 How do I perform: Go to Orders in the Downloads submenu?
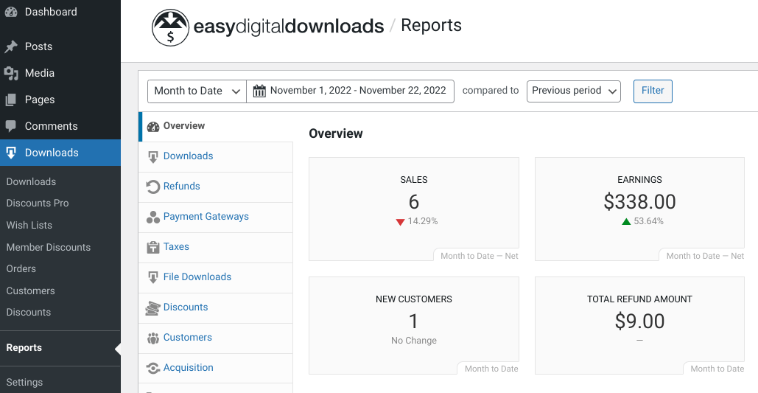coord(21,268)
